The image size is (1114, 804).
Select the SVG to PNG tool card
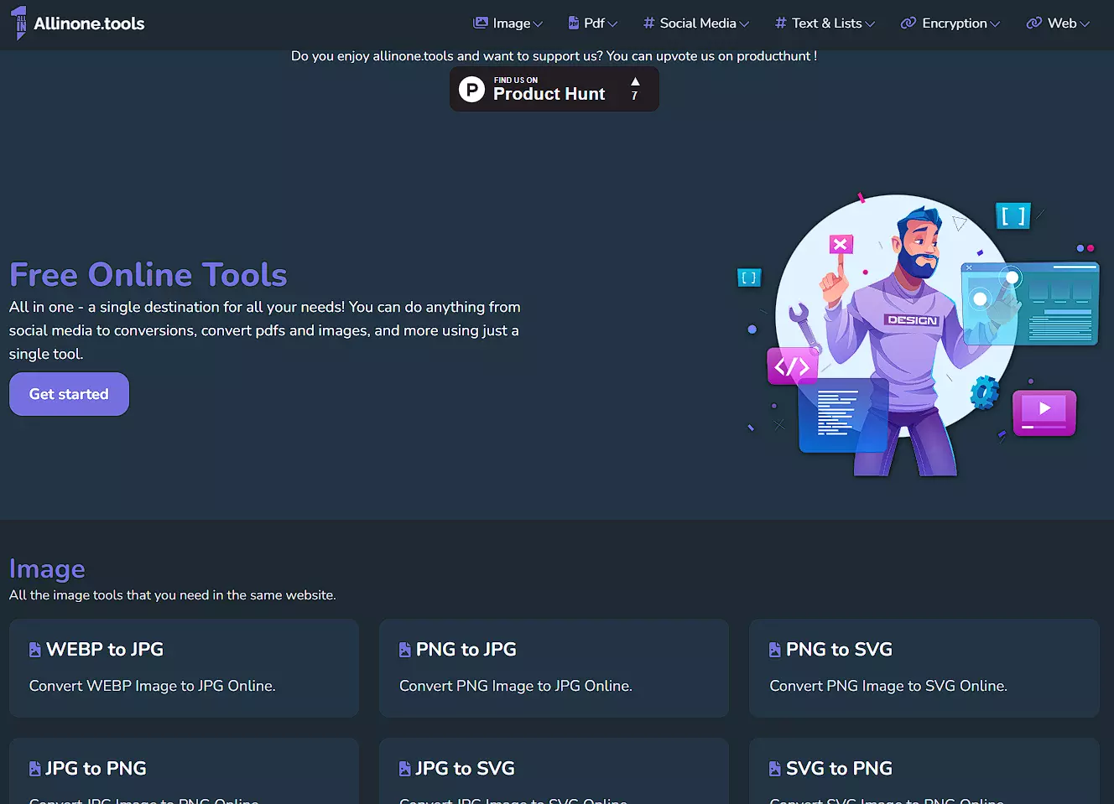(924, 771)
